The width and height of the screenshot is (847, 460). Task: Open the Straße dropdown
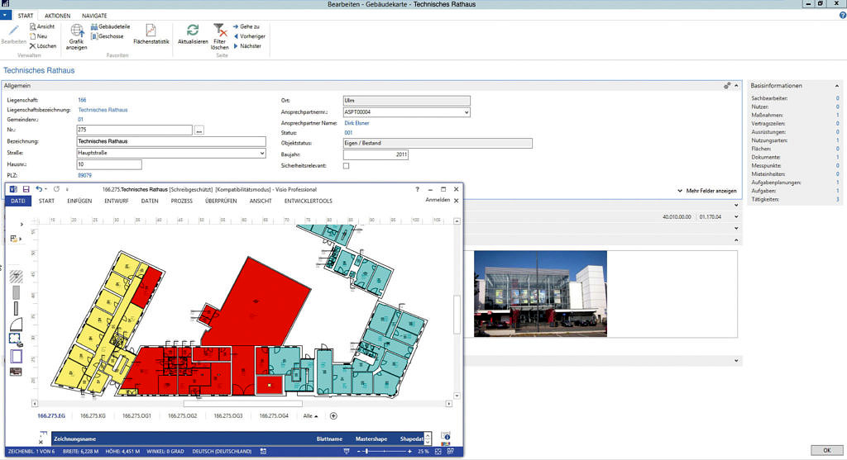pos(262,153)
